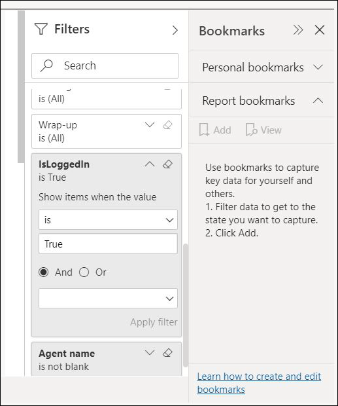The height and width of the screenshot is (406, 338).
Task: Clear the IsLoggedIn filter with eraser
Action: pos(167,164)
